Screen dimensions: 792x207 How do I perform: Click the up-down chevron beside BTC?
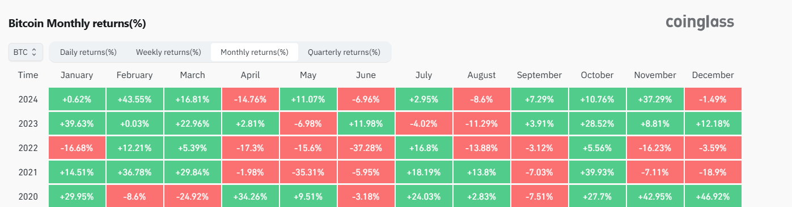(x=34, y=52)
